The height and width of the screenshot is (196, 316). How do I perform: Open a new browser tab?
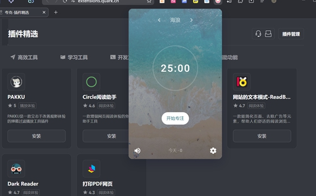pos(56,12)
